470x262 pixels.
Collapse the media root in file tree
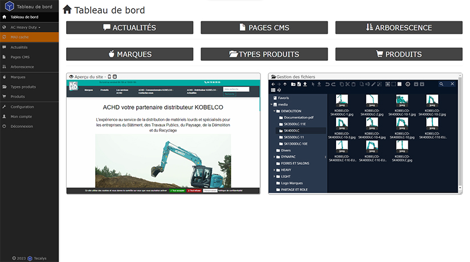pos(272,105)
